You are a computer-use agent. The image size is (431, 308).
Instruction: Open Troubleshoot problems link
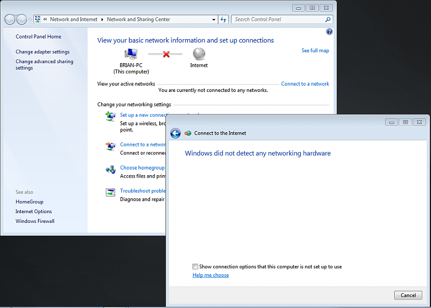(143, 191)
